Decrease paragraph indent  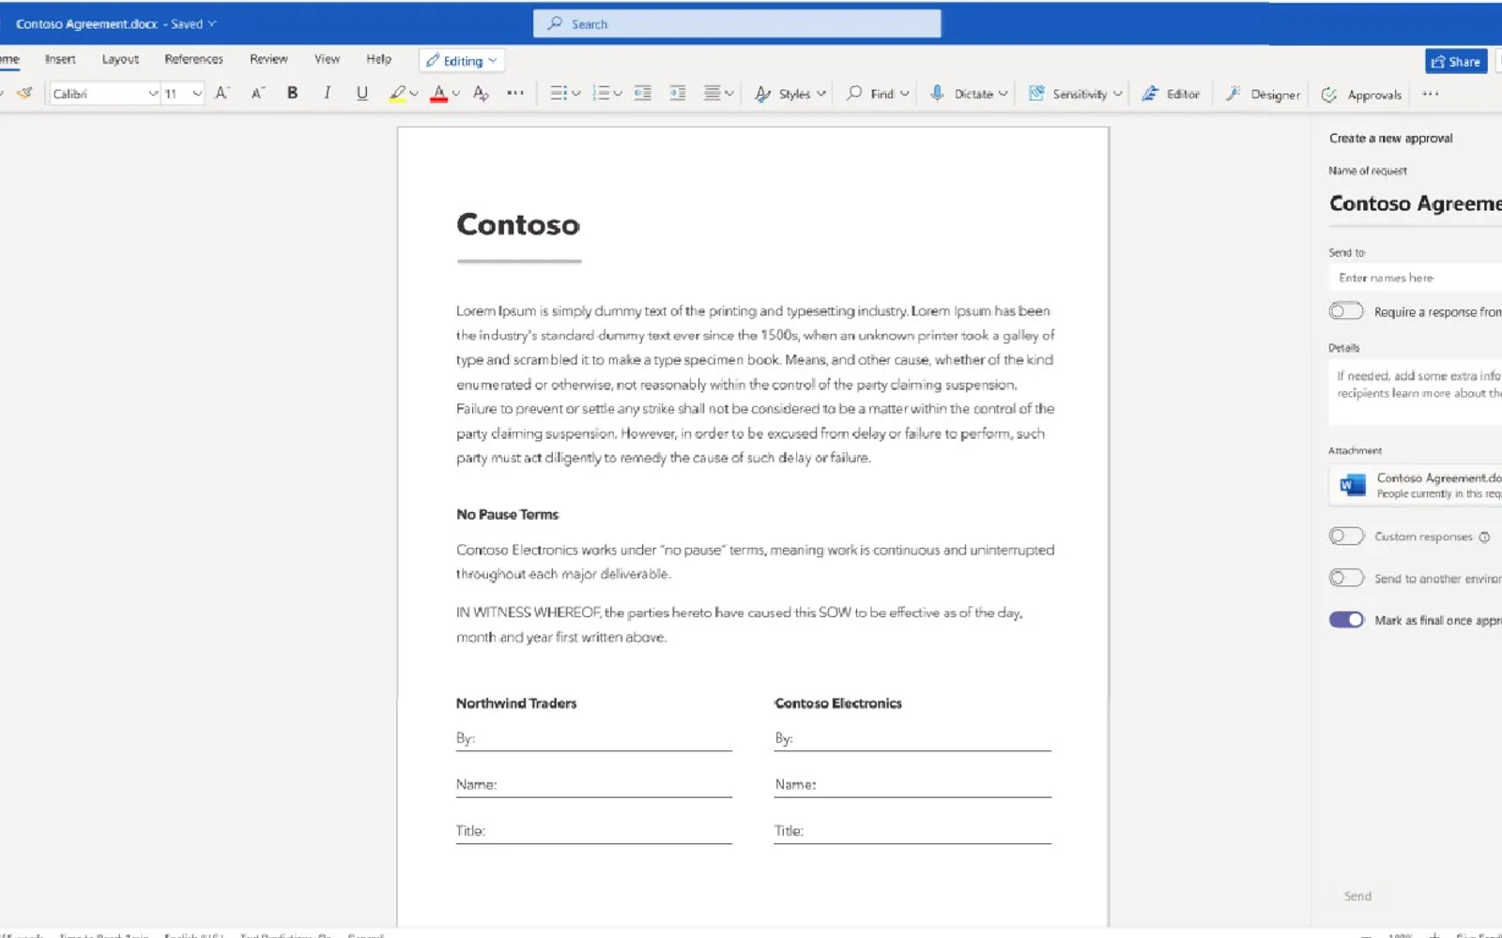coord(642,93)
